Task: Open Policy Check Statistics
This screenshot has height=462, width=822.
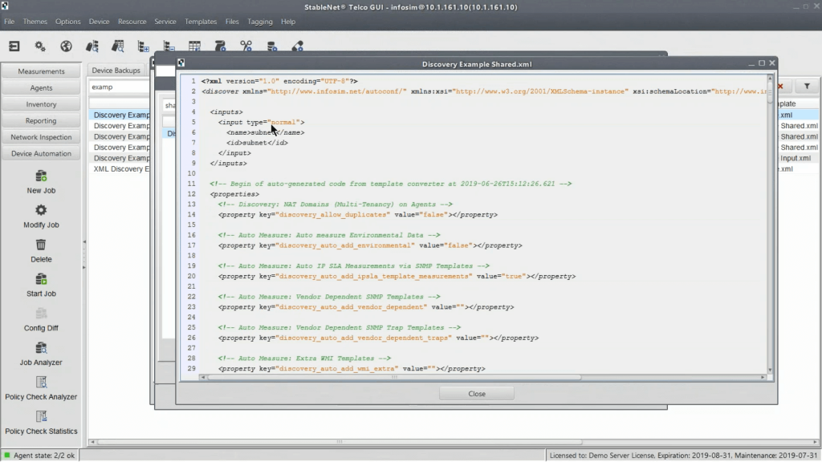Action: [41, 418]
